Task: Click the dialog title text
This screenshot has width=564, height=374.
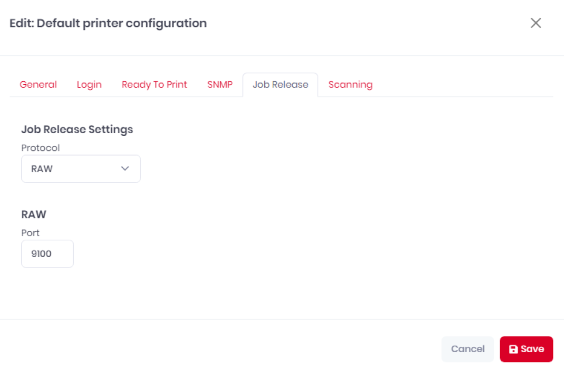Action: tap(108, 24)
